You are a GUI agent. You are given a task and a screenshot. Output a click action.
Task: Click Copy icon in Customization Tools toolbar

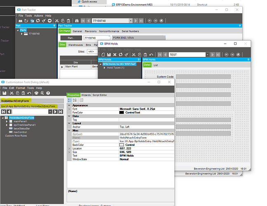(18, 93)
